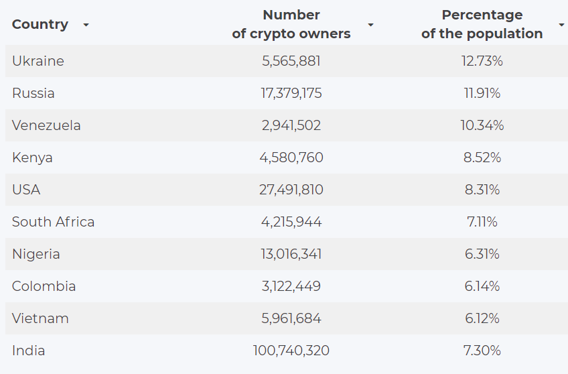Select the Russia country cell
Viewport: 568px width, 374px height.
[33, 93]
